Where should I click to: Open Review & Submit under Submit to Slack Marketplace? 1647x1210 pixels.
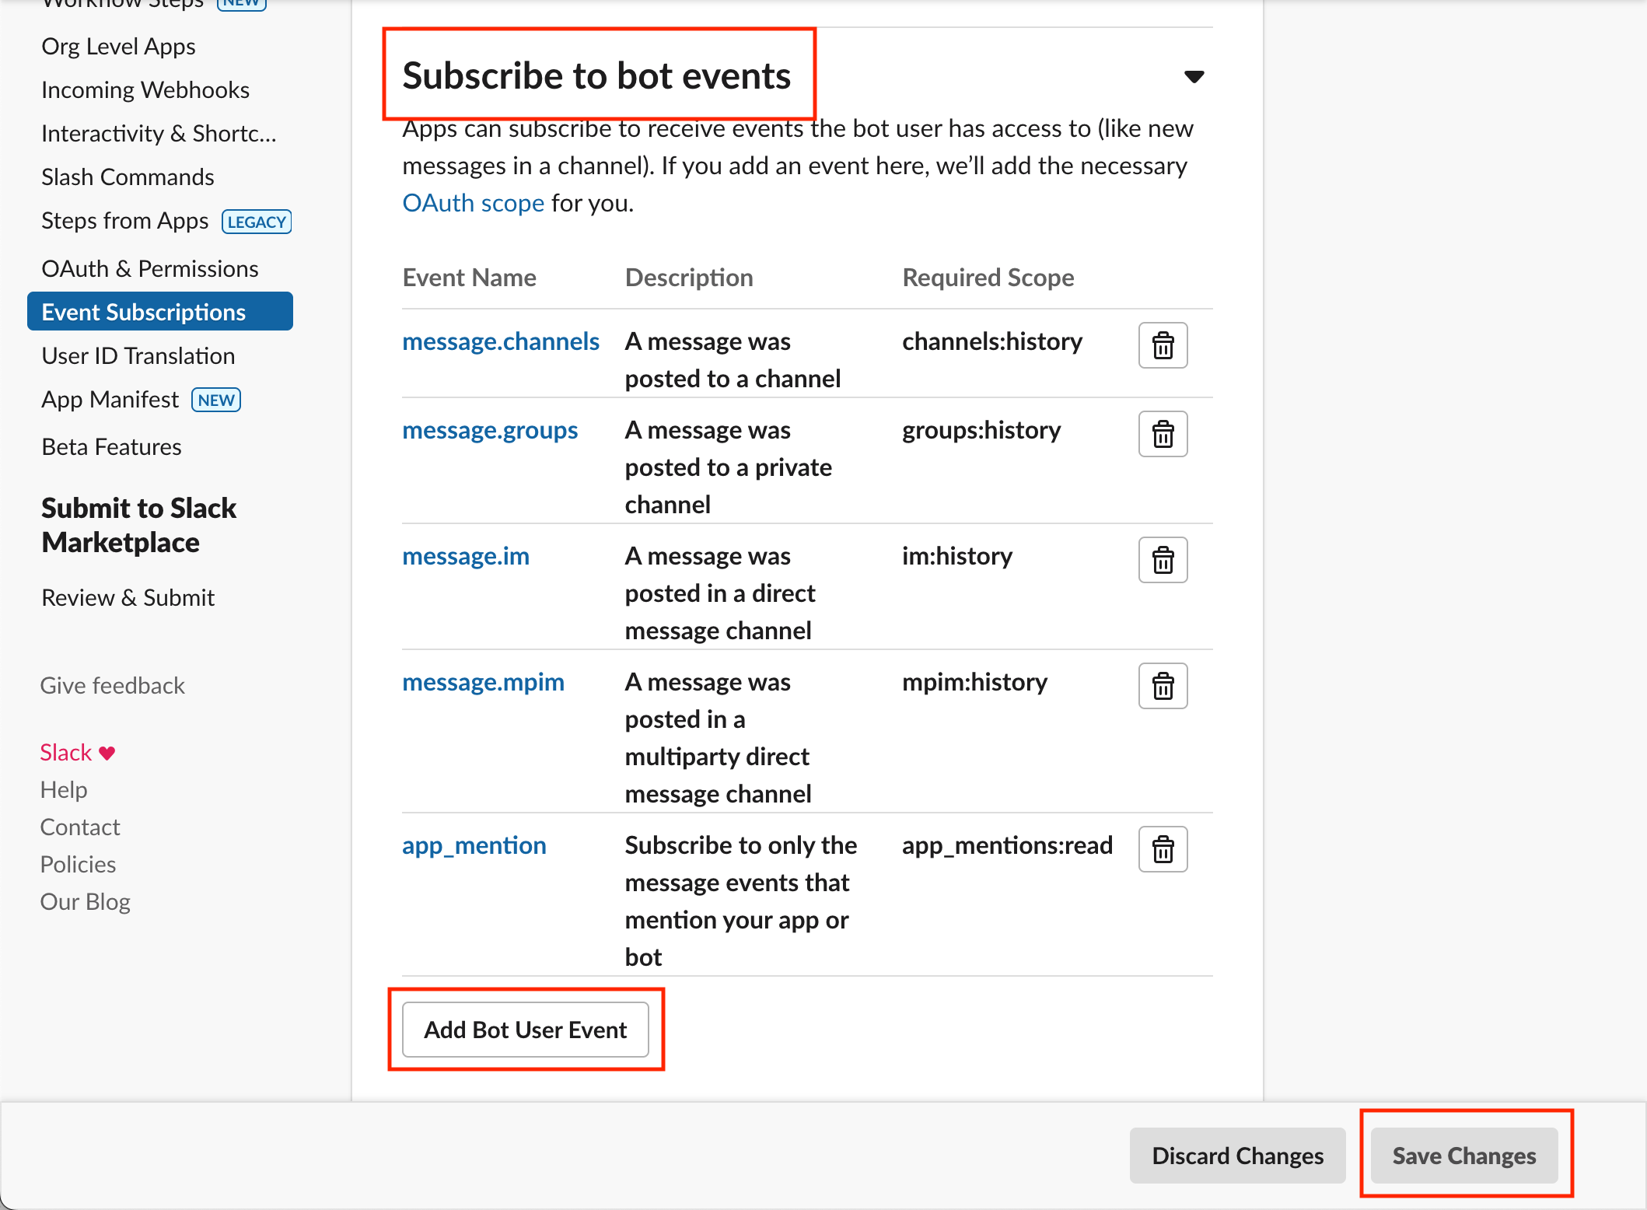(127, 597)
